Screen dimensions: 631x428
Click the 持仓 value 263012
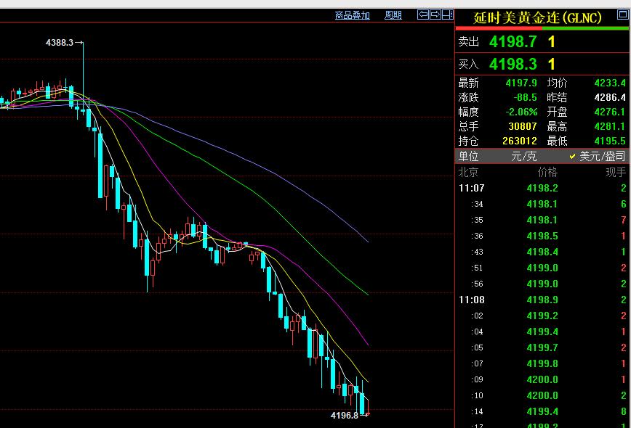pos(520,141)
